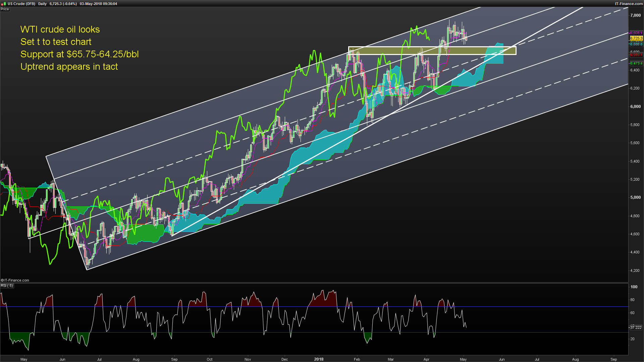Click the 2018 year marker on time axis
Image resolution: width=644 pixels, height=362 pixels.
click(319, 359)
